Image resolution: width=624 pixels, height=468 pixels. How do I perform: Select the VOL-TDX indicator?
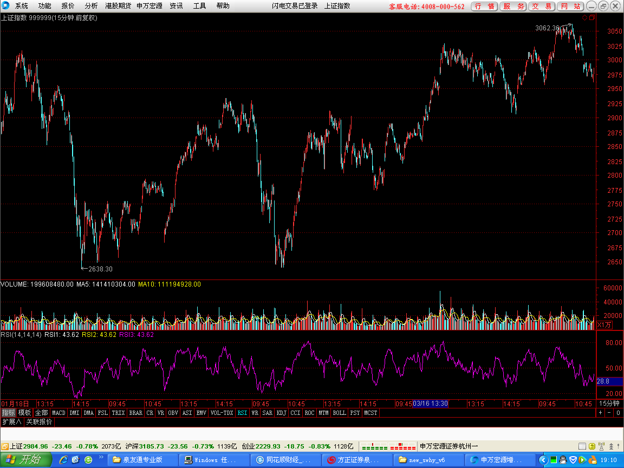(x=222, y=413)
